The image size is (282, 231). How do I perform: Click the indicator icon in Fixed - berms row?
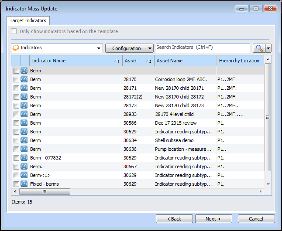(24, 184)
